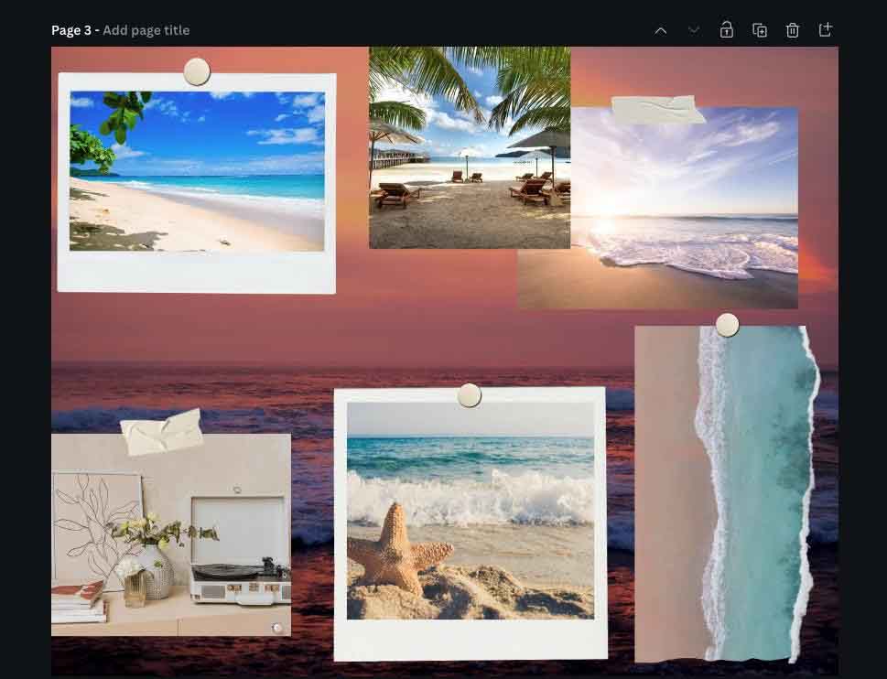Duplicate the page with the copy icon
The image size is (887, 679).
[760, 30]
